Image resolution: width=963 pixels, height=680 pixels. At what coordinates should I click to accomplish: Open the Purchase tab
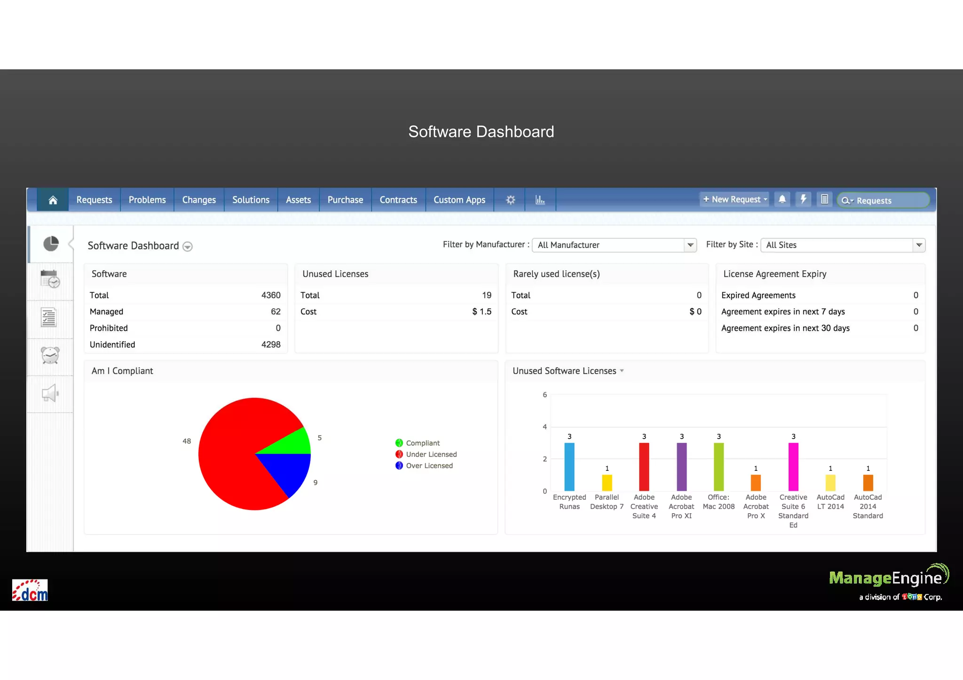pos(345,200)
